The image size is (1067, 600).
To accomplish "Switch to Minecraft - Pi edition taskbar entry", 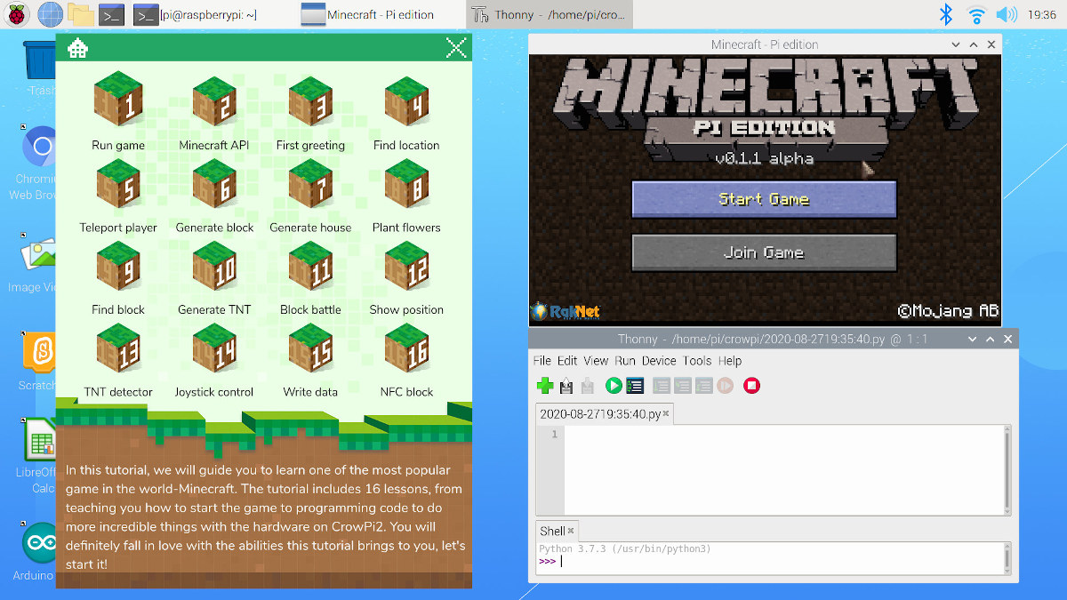I will click(x=368, y=14).
